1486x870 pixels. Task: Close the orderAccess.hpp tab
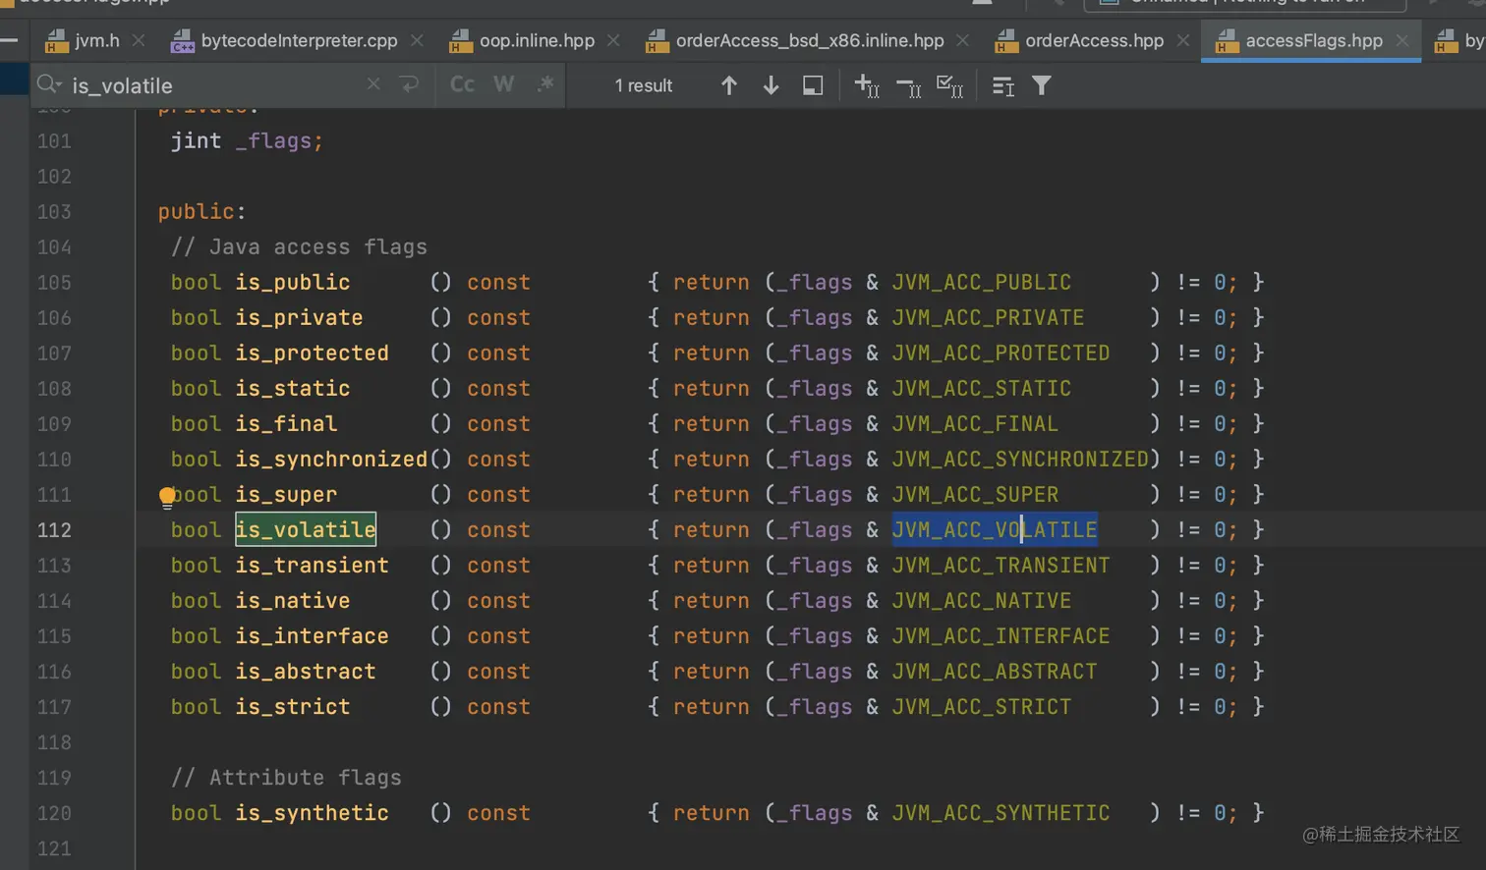pyautogui.click(x=1183, y=40)
